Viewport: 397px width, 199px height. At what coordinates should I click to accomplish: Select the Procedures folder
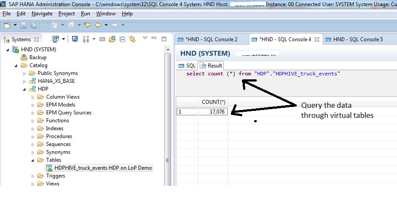[x=59, y=136]
